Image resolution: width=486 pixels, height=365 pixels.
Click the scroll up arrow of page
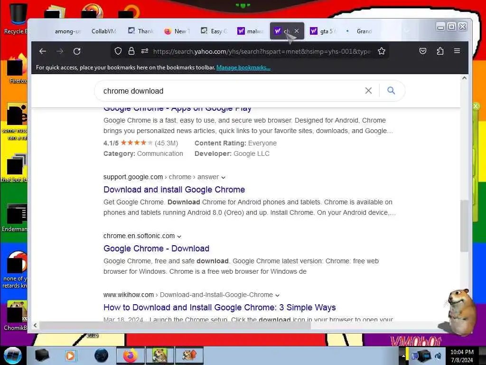464,78
